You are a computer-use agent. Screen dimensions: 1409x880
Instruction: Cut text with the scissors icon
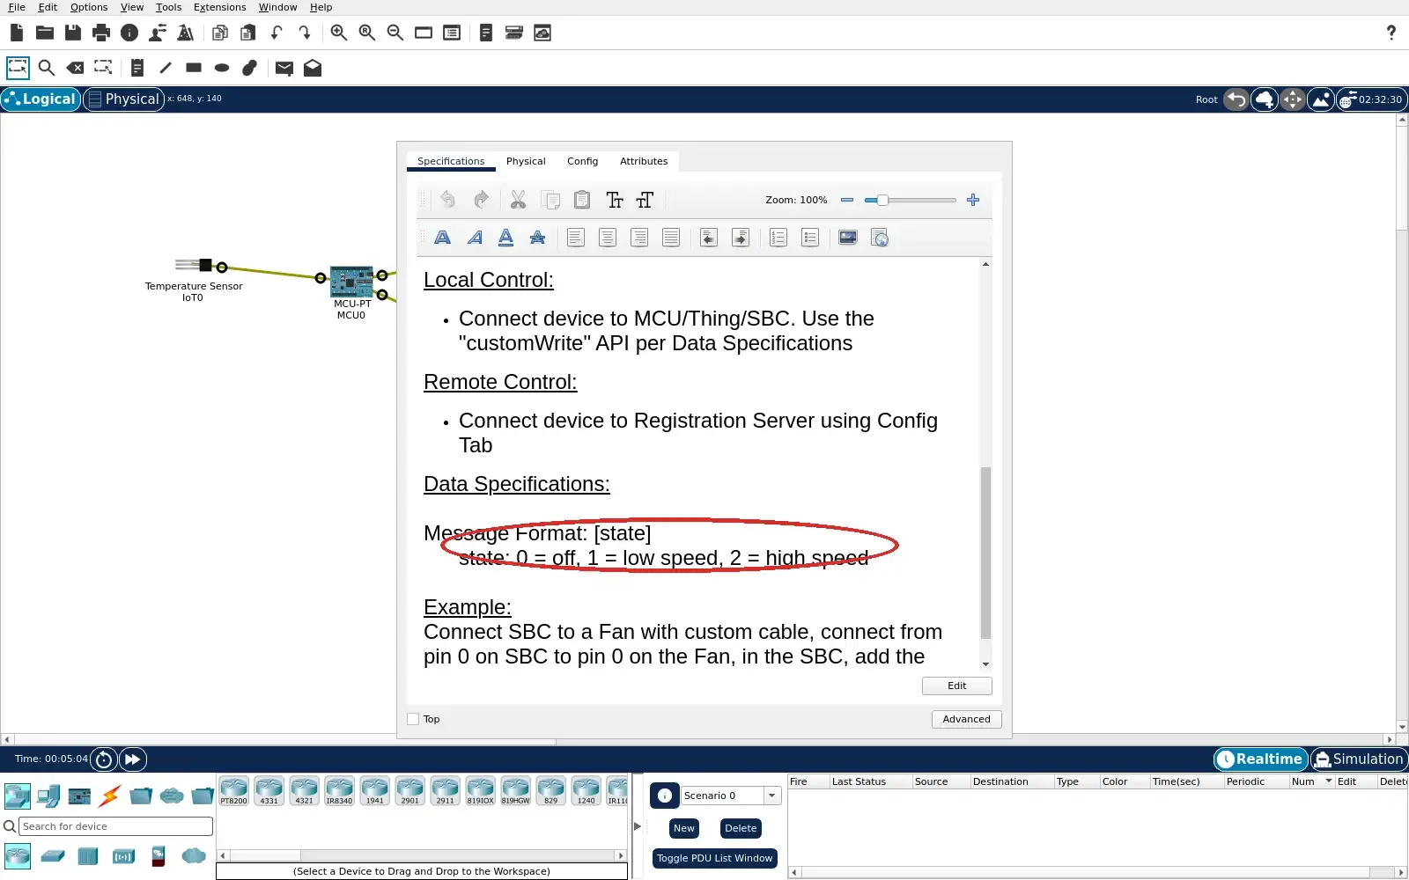pos(518,200)
